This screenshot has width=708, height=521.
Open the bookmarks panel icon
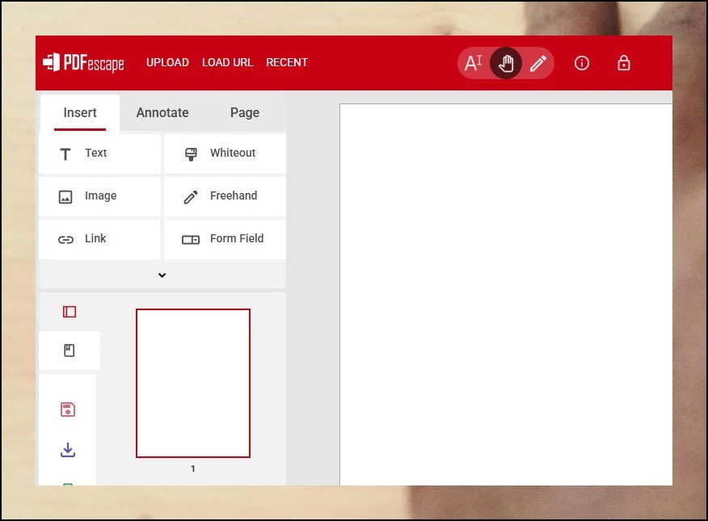pyautogui.click(x=70, y=351)
